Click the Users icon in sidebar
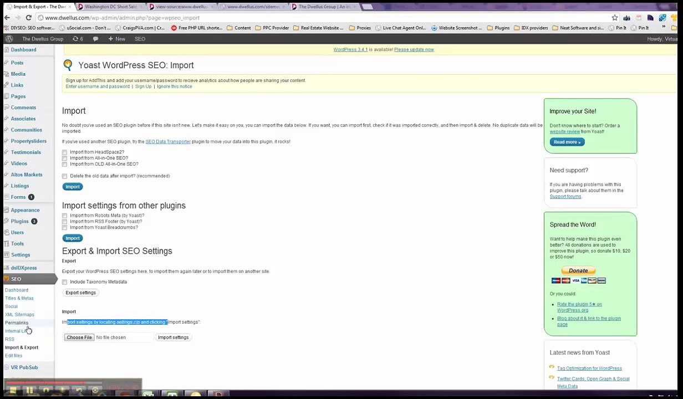The width and height of the screenshot is (683, 399). click(6, 232)
